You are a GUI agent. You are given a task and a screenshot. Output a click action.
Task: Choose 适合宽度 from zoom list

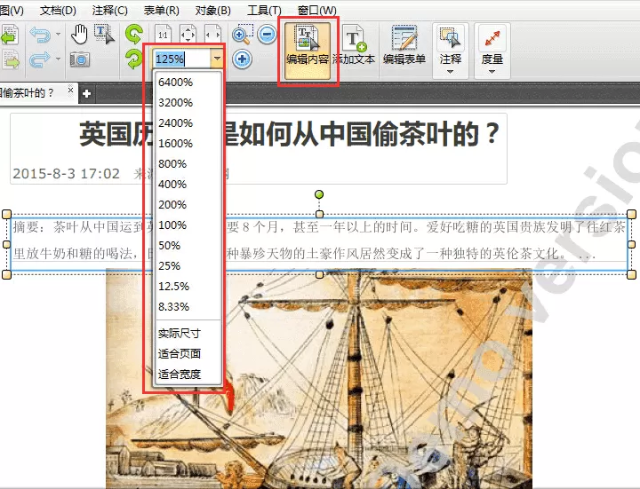coord(188,375)
